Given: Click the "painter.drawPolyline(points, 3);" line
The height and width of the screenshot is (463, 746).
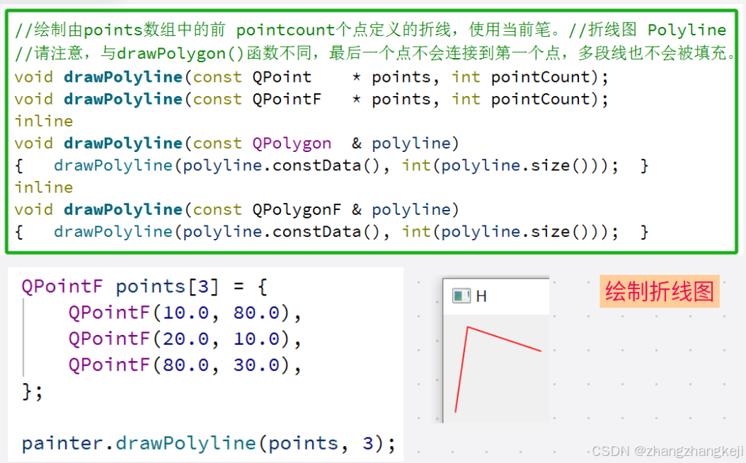Looking at the screenshot, I should click(209, 443).
